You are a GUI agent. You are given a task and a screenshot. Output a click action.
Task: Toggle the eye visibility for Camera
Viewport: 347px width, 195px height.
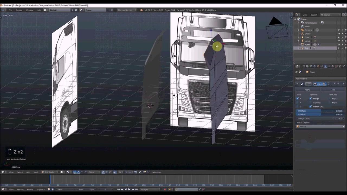click(339, 30)
